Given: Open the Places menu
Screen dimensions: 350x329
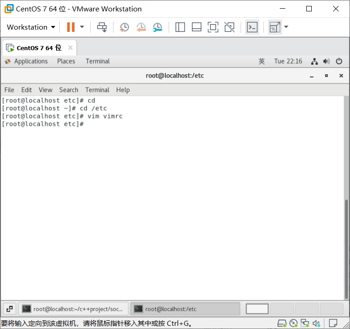Looking at the screenshot, I should (66, 61).
